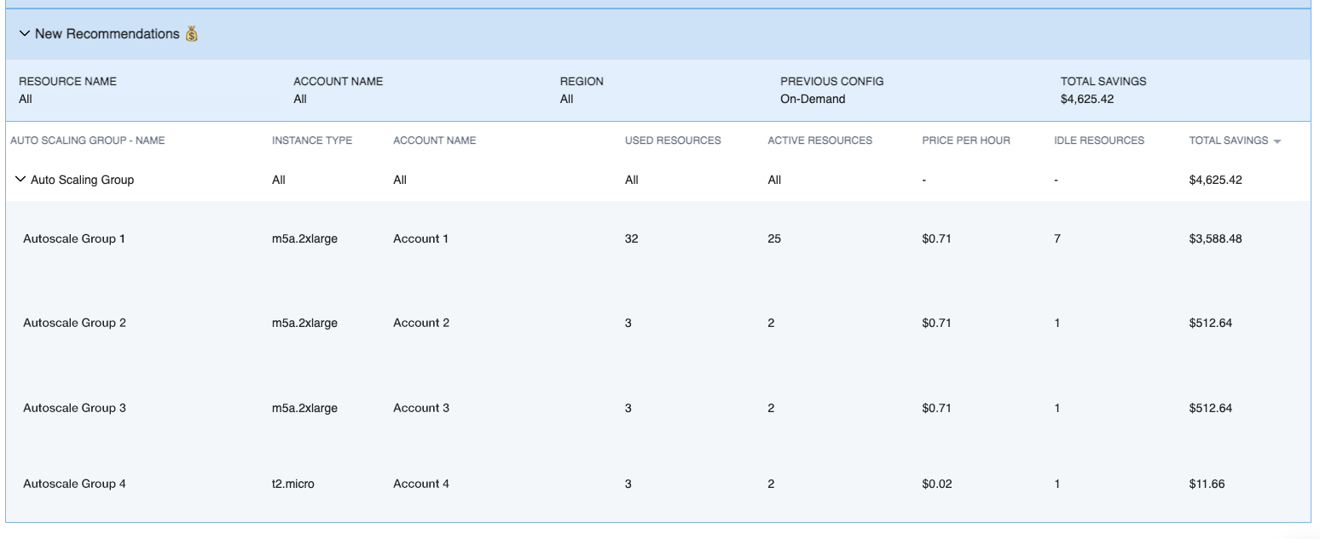This screenshot has height=539, width=1320.
Task: Sort by Total Savings arrow icon
Action: (x=1277, y=141)
